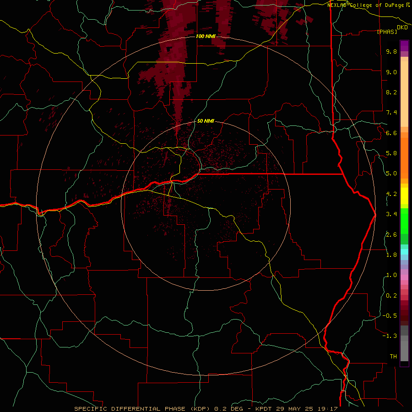Screen dimensions: 412x412
Task: Pick the peach segment of the color bar
Action: point(404,94)
